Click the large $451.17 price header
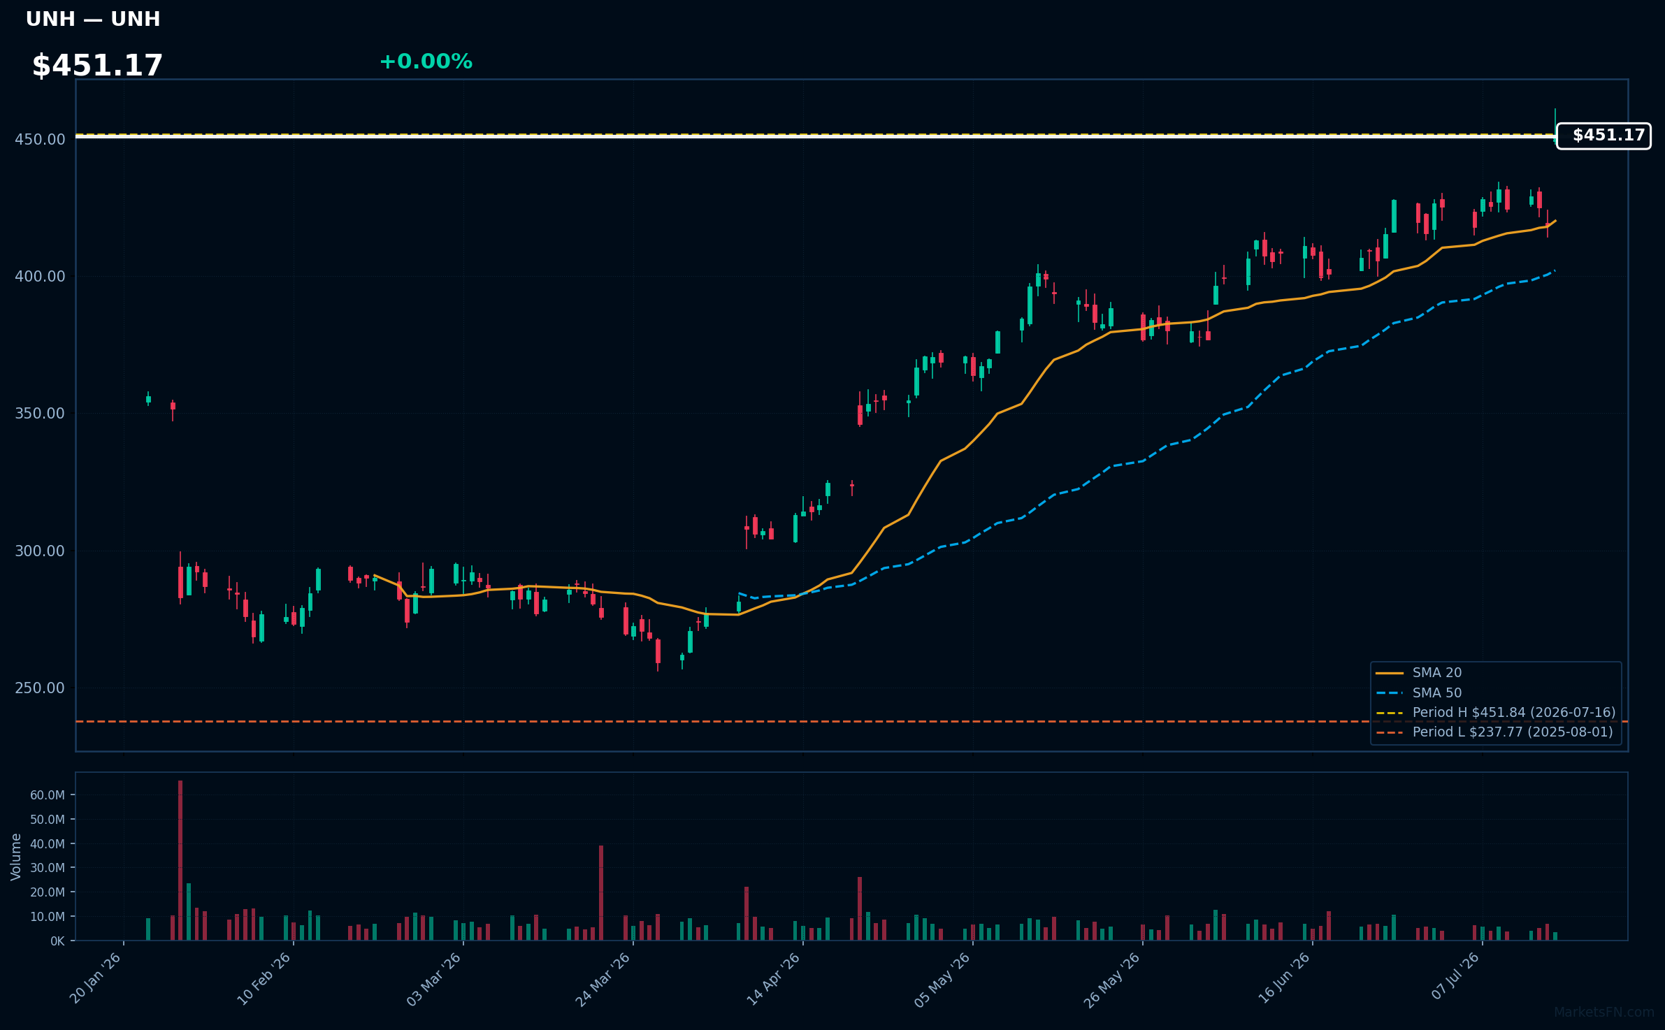 [97, 66]
